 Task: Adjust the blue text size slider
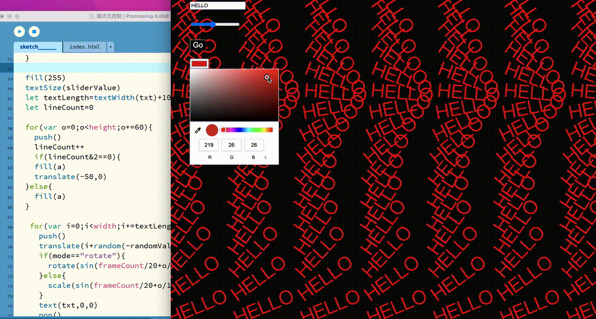click(x=215, y=24)
